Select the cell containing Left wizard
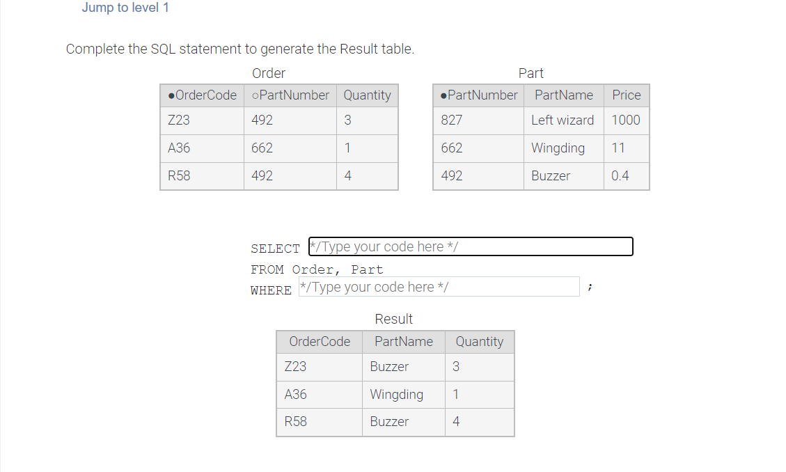786x472 pixels. [x=563, y=120]
